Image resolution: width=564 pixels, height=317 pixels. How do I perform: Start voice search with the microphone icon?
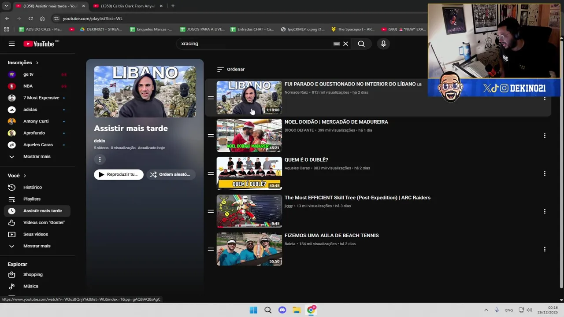pos(383,44)
